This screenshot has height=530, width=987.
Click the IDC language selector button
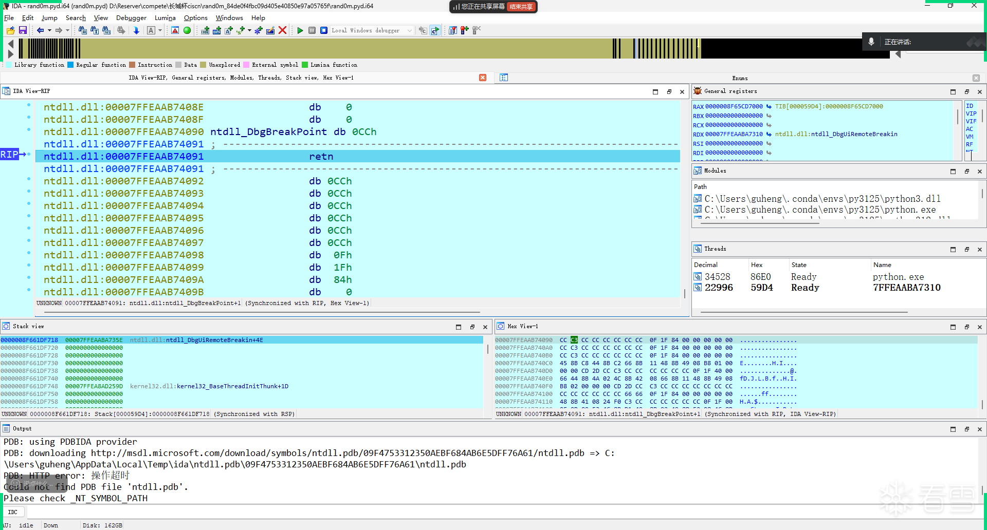click(13, 512)
